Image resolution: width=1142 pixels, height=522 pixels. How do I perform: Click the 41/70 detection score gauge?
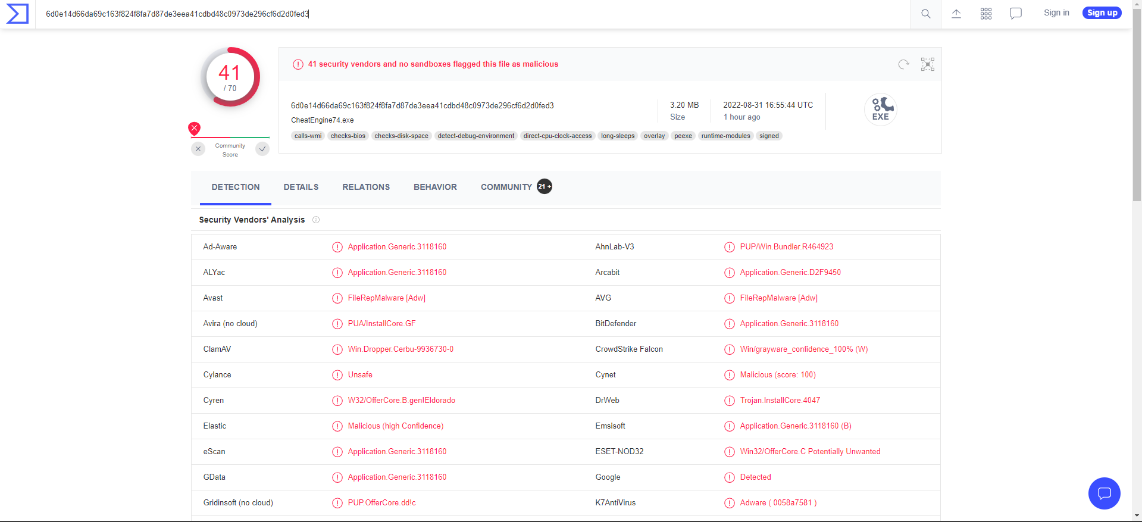click(x=230, y=77)
